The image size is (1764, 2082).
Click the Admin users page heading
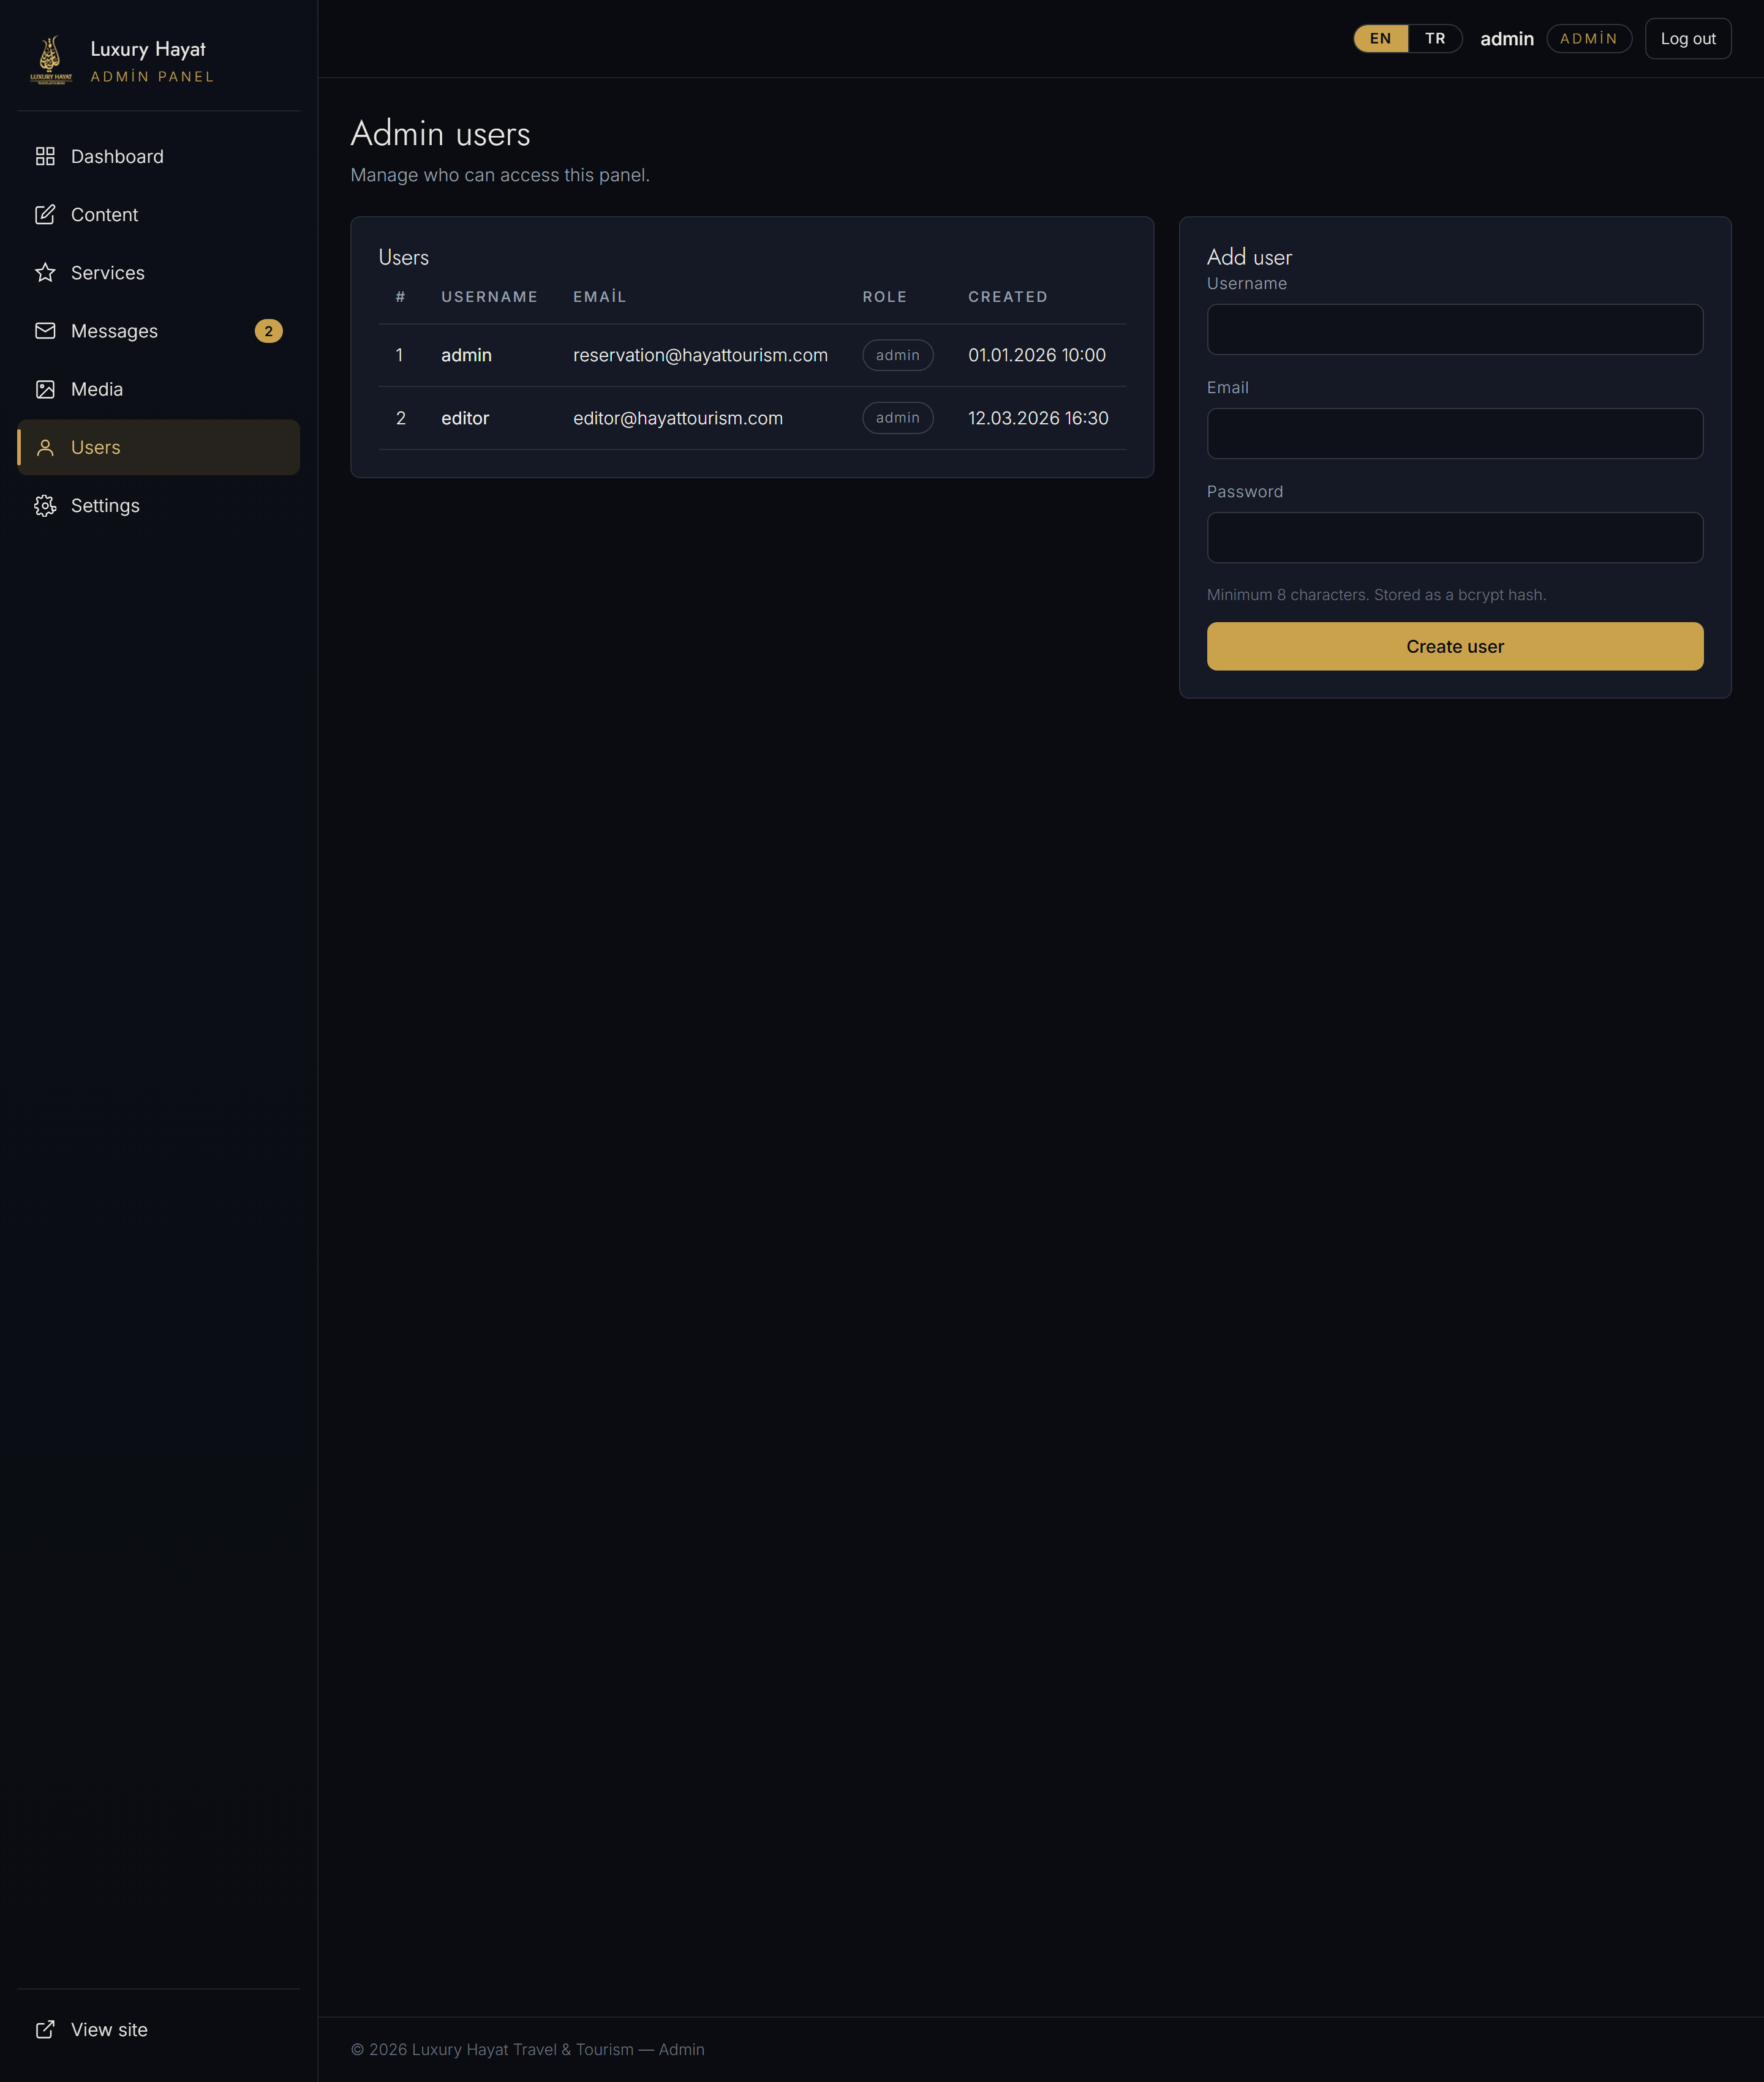(x=440, y=133)
